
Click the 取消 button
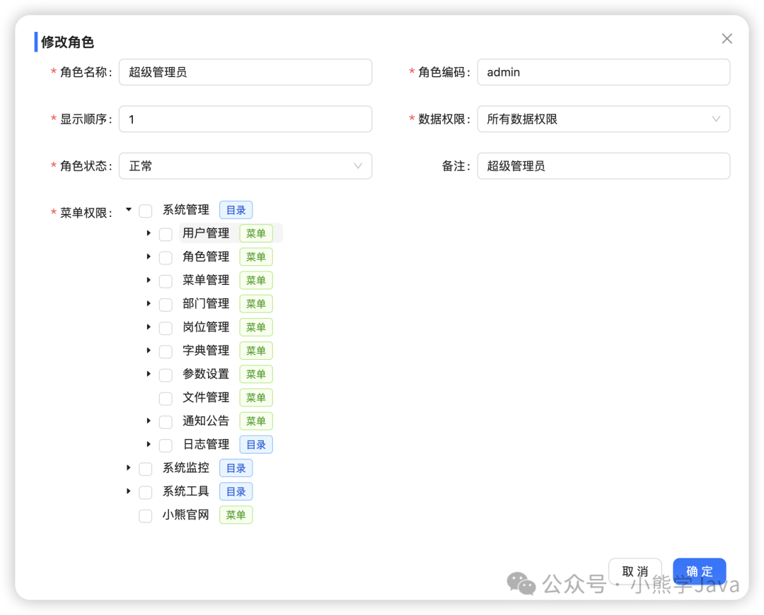click(x=635, y=571)
